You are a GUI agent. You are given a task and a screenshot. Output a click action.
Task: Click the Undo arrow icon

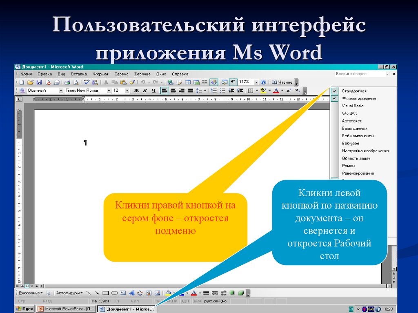(x=142, y=82)
